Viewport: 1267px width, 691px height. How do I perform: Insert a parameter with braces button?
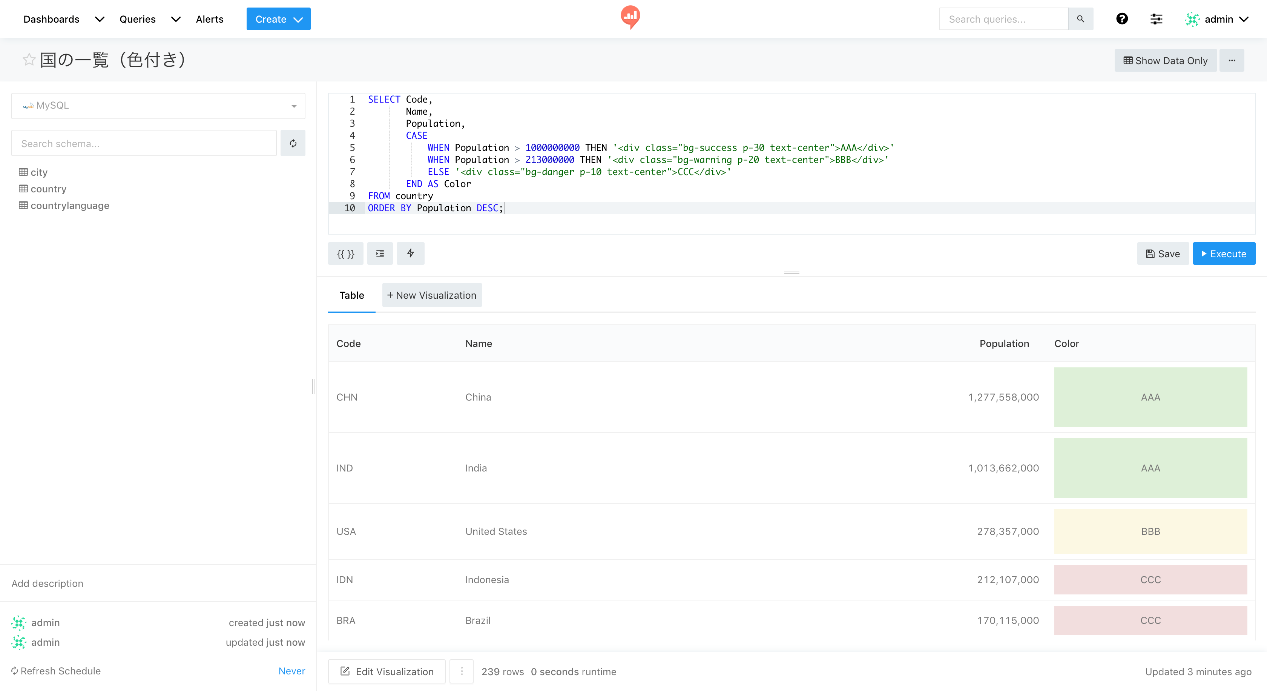pyautogui.click(x=345, y=254)
